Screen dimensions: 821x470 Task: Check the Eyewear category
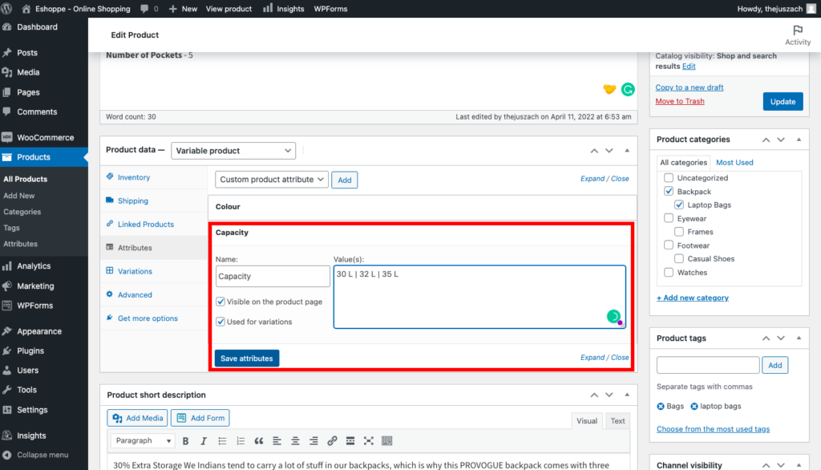click(x=669, y=218)
